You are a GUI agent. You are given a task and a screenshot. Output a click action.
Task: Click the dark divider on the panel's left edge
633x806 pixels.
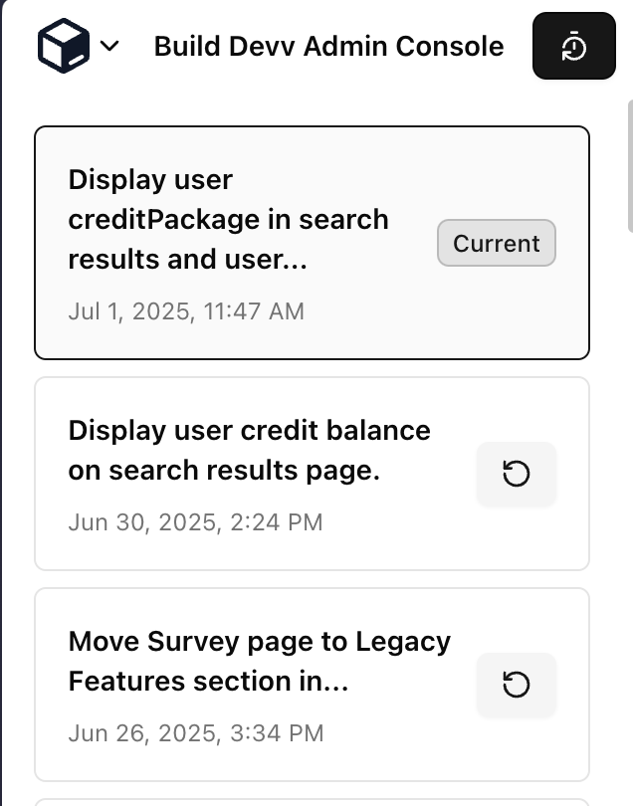pos(2,398)
